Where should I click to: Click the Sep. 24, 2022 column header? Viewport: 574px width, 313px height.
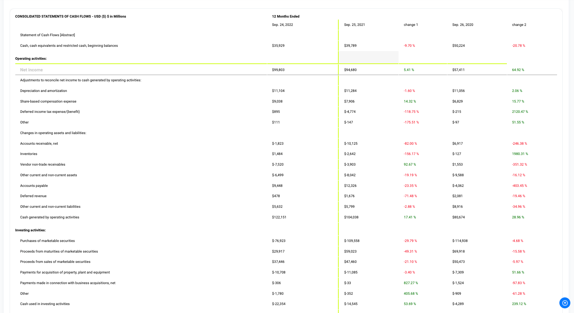(x=283, y=25)
